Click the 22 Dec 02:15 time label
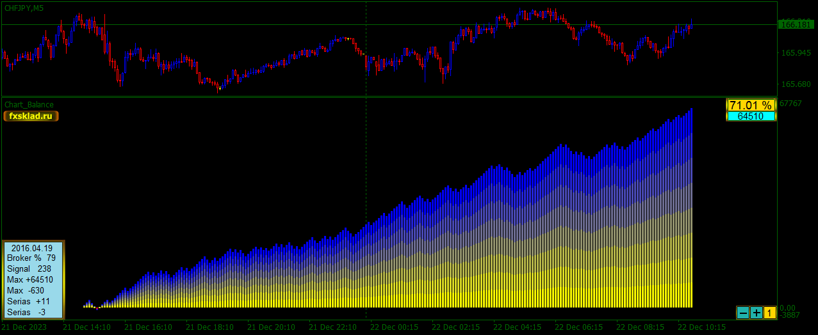The image size is (818, 335). [x=455, y=327]
